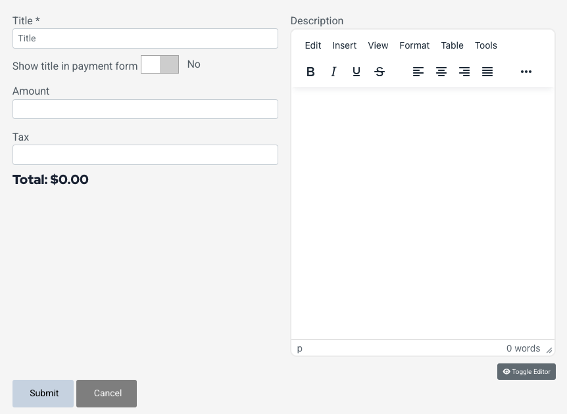Cancel the form
Viewport: 567px width, 414px height.
(107, 393)
